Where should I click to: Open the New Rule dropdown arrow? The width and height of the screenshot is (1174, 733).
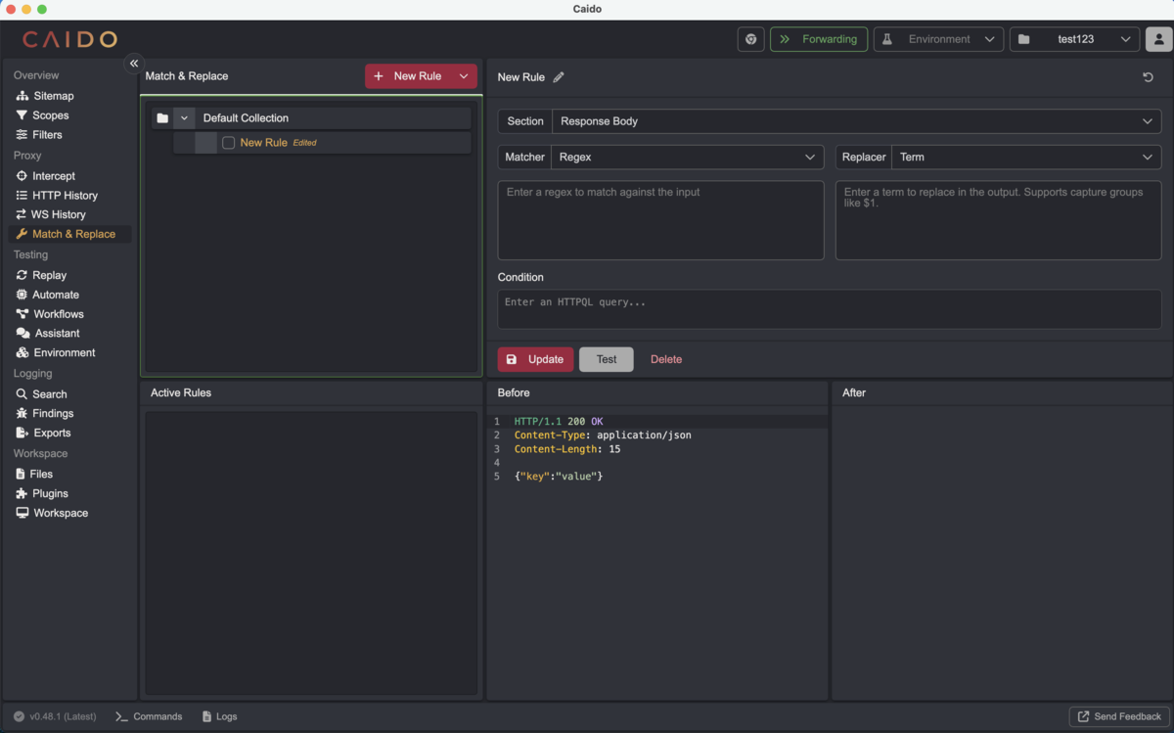tap(464, 76)
